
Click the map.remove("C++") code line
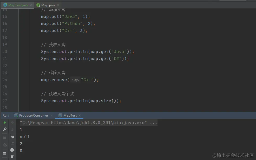(x=70, y=80)
